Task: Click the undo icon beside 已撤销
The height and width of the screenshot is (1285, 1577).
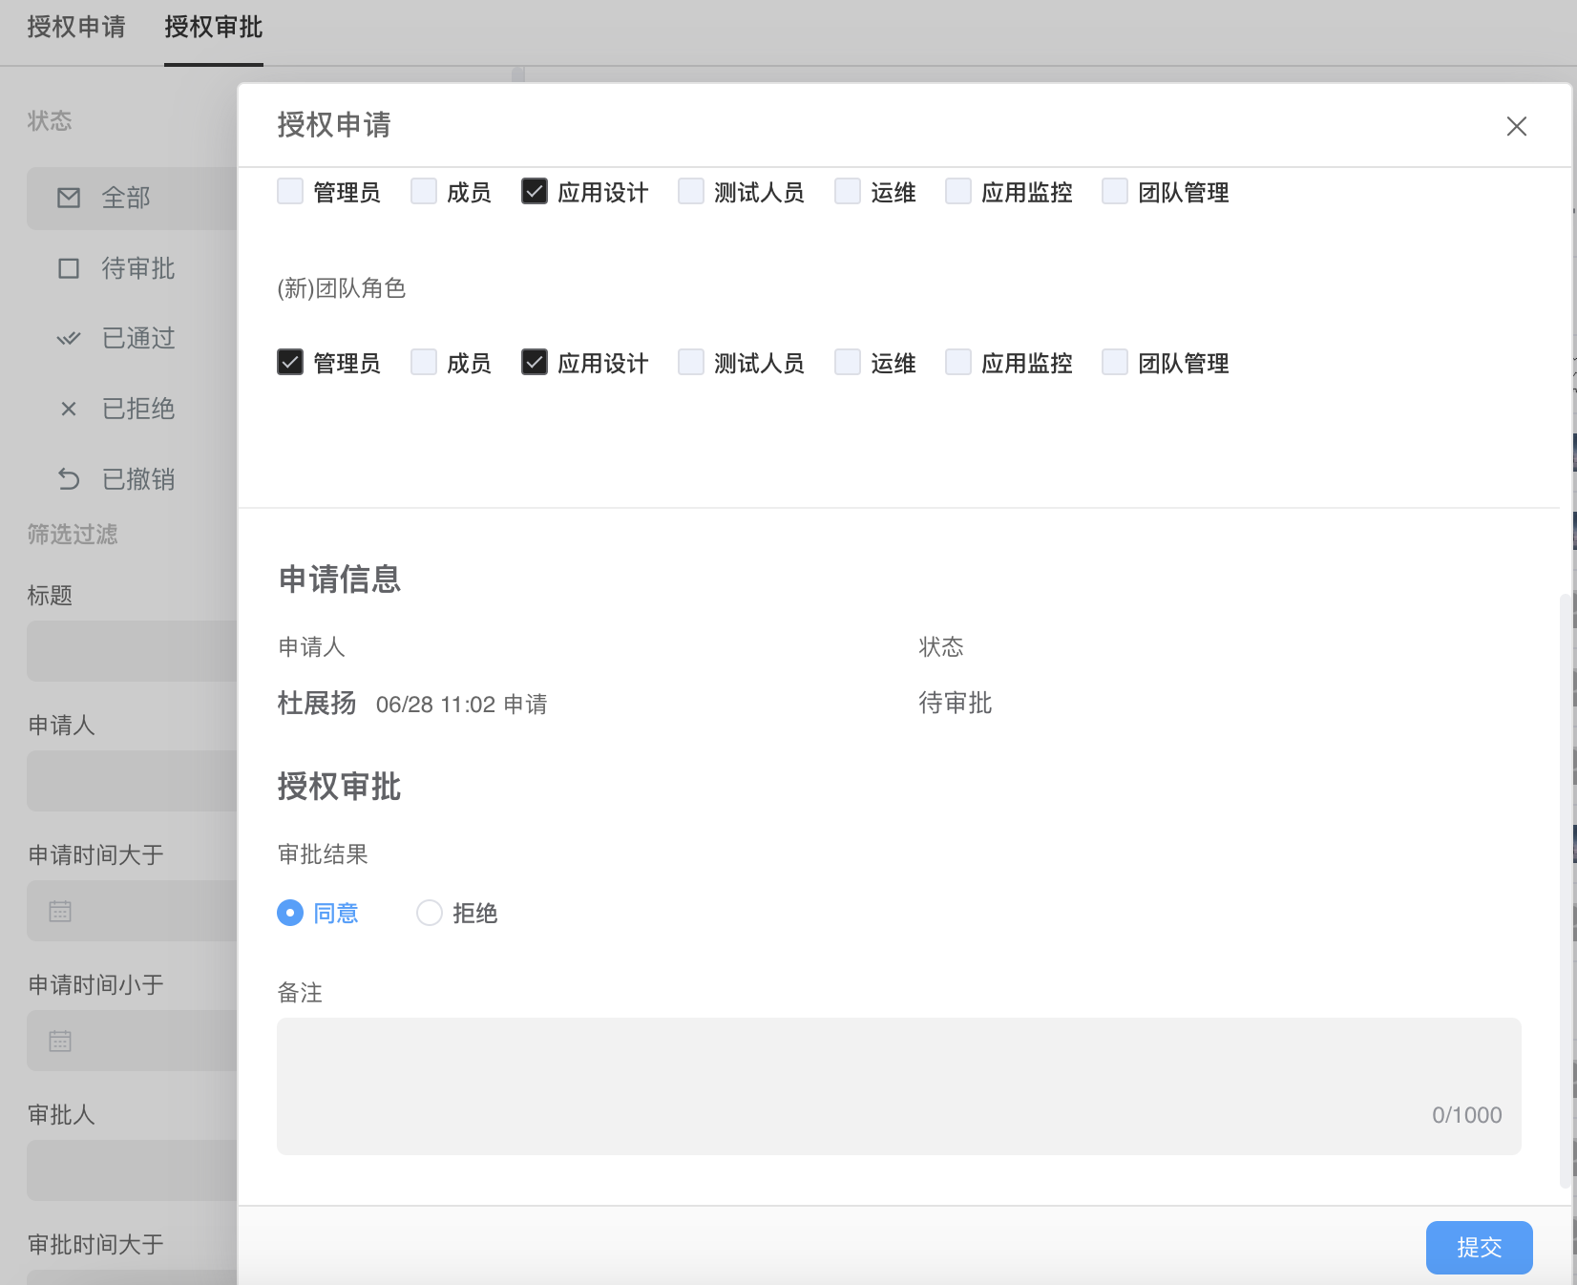Action: 69,479
